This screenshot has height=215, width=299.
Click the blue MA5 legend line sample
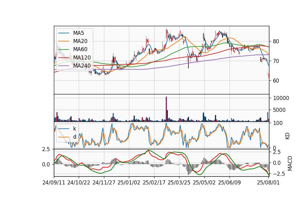click(x=64, y=33)
